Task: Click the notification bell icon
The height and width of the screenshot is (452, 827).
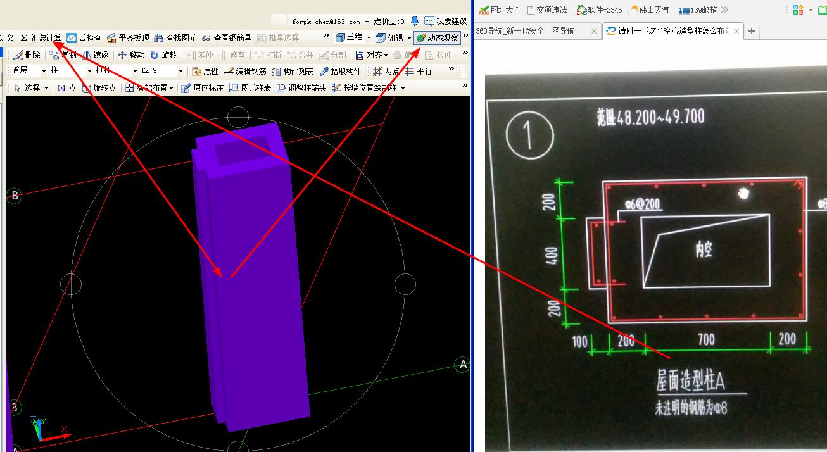Action: [415, 22]
